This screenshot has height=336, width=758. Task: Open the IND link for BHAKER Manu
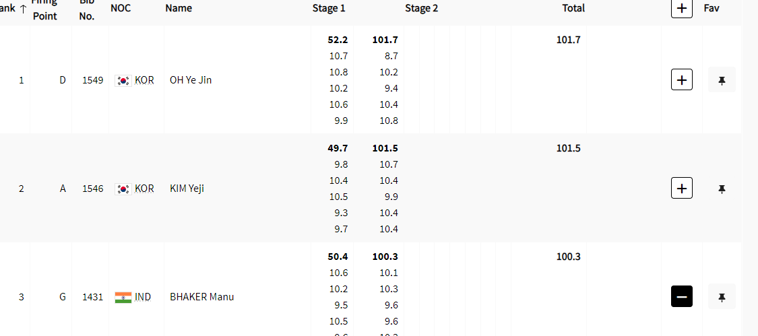click(143, 296)
